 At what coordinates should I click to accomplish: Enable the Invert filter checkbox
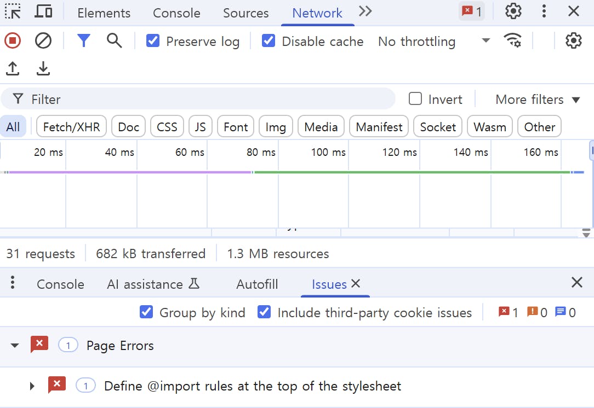click(x=416, y=99)
